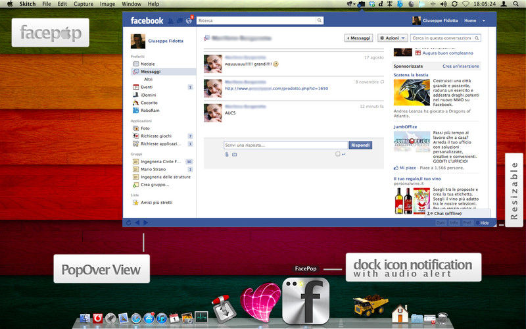The image size is (526, 329).
Task: Click the camera attach photo icon
Action: tap(235, 155)
